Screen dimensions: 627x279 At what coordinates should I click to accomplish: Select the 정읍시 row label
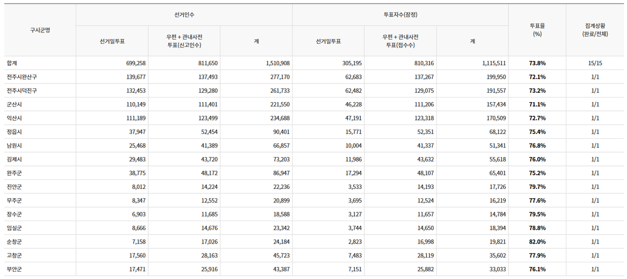tap(15, 132)
